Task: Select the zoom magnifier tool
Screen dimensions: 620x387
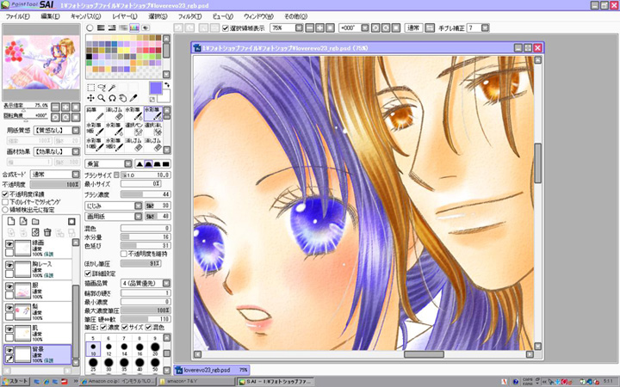Action: pos(102,98)
